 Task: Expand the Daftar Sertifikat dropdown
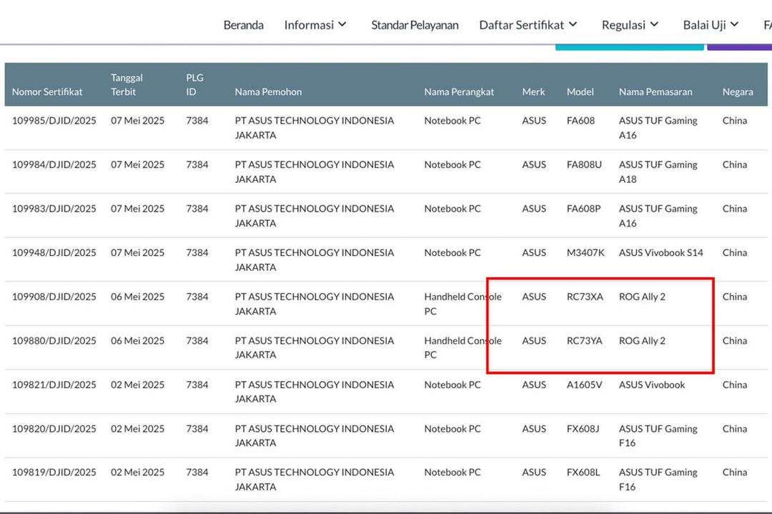[528, 24]
